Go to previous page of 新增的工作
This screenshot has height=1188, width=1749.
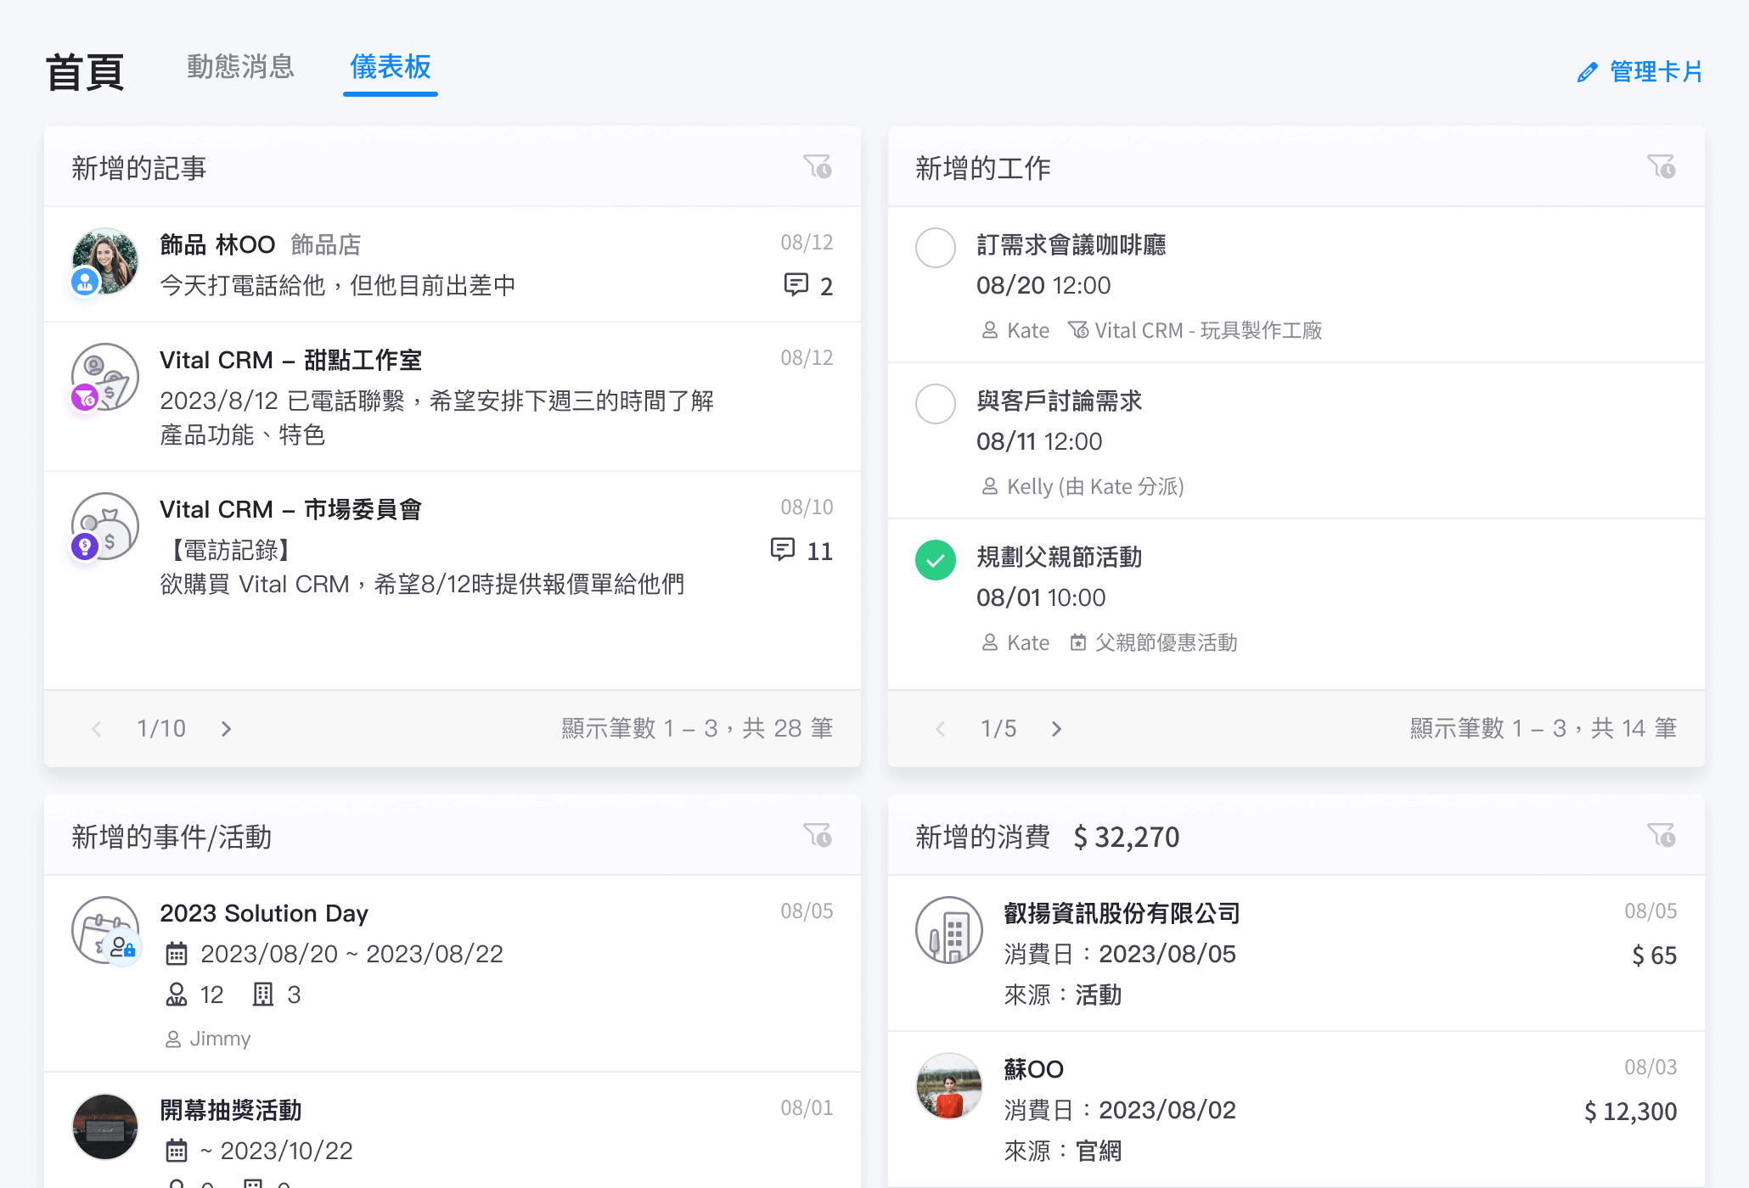(x=941, y=729)
